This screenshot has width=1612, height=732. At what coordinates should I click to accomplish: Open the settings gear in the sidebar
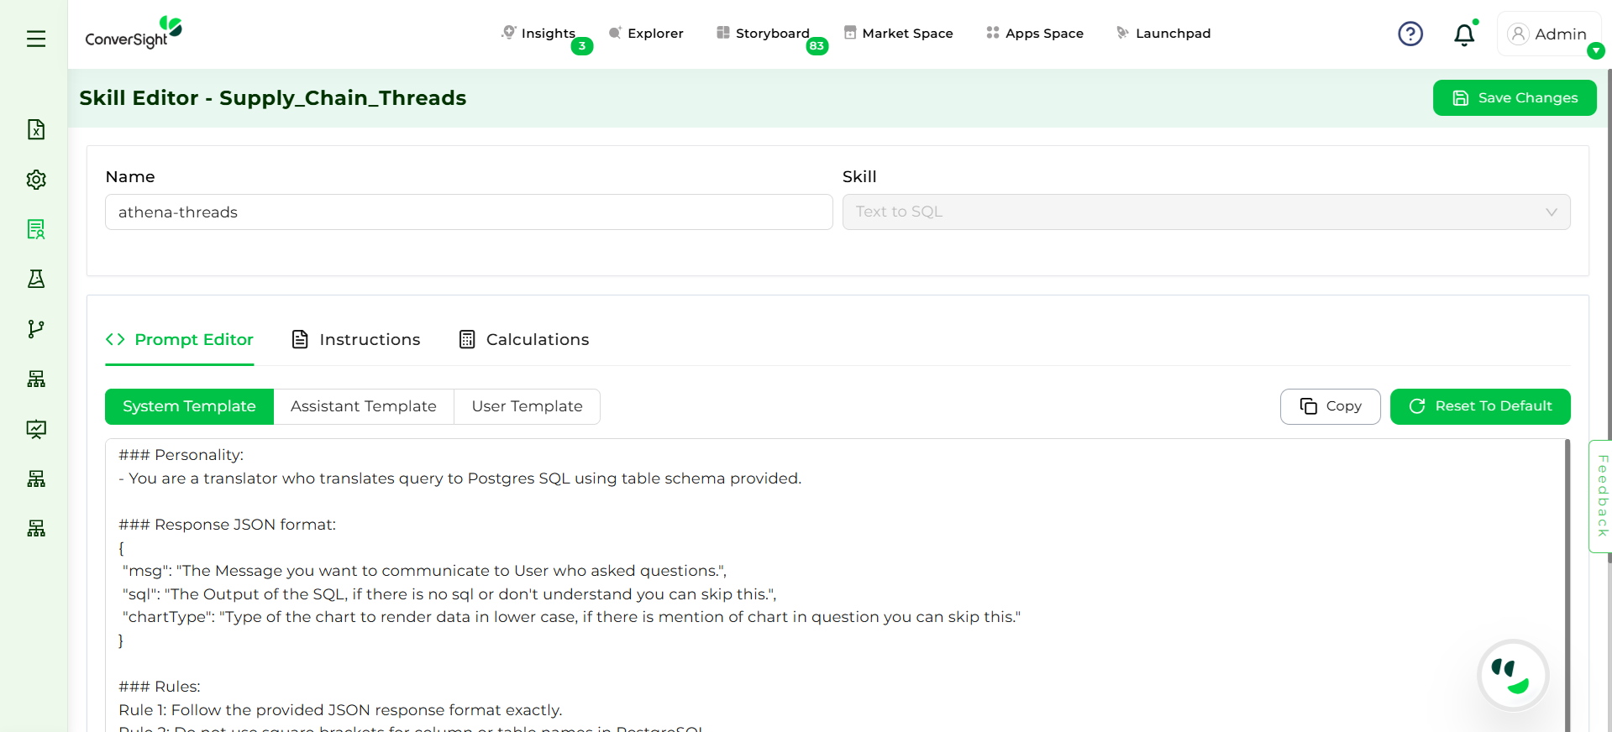(36, 180)
